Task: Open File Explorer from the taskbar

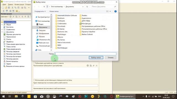Action: pyautogui.click(x=16, y=97)
